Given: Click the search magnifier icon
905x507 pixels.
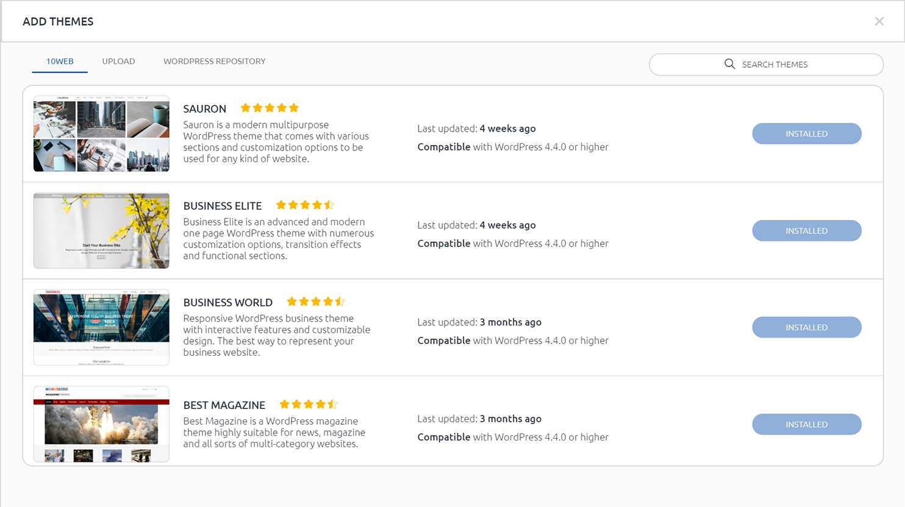Looking at the screenshot, I should pos(729,64).
